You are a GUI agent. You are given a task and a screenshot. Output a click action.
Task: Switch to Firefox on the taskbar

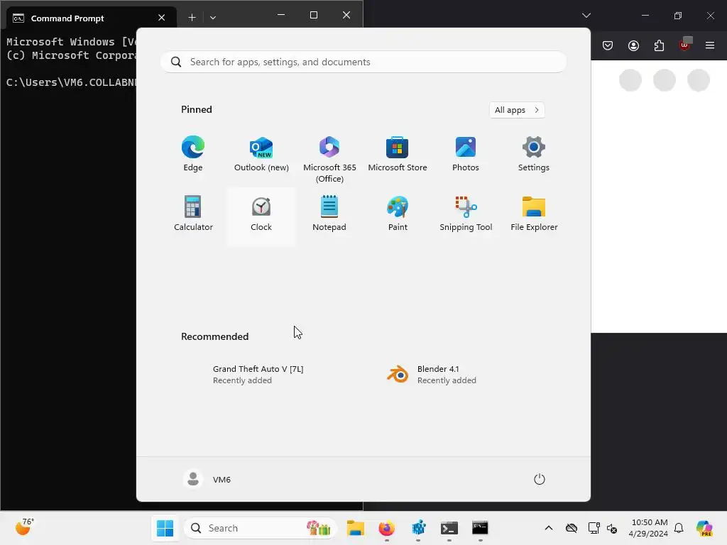[x=387, y=528]
